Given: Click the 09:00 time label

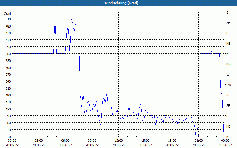Looking at the screenshot, I should [92, 141].
